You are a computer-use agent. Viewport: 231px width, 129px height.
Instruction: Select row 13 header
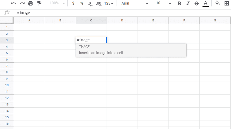[7, 104]
